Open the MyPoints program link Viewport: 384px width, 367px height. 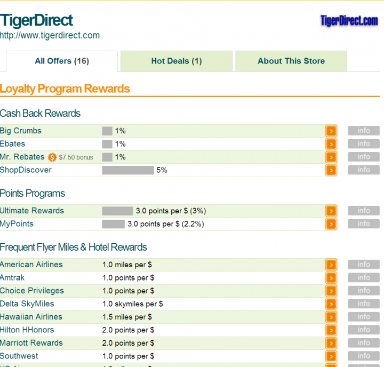tap(17, 224)
